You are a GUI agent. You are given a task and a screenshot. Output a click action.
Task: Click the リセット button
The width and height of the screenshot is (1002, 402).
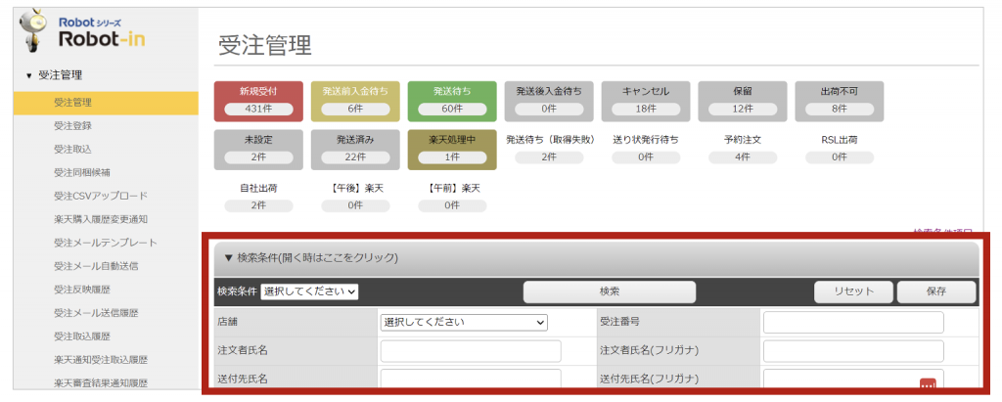(853, 291)
